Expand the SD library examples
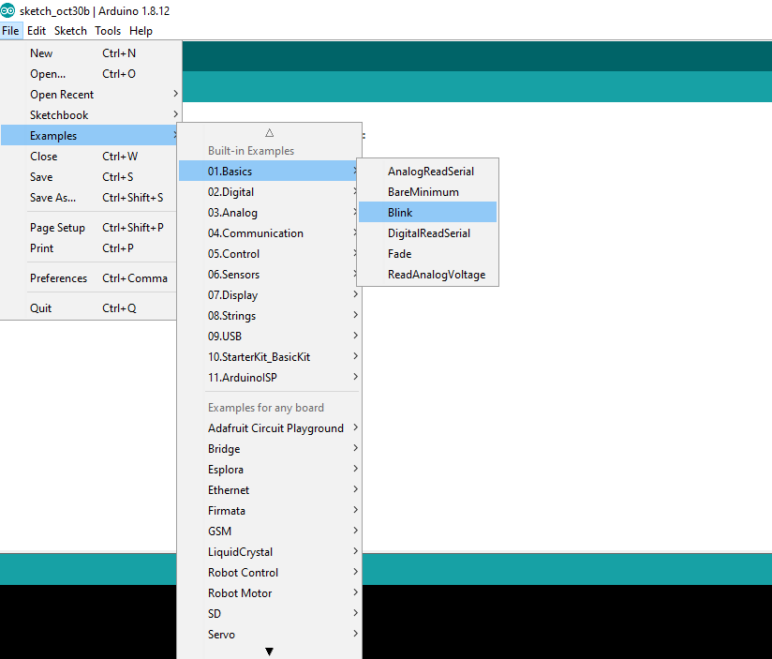This screenshot has width=772, height=659. (x=269, y=614)
